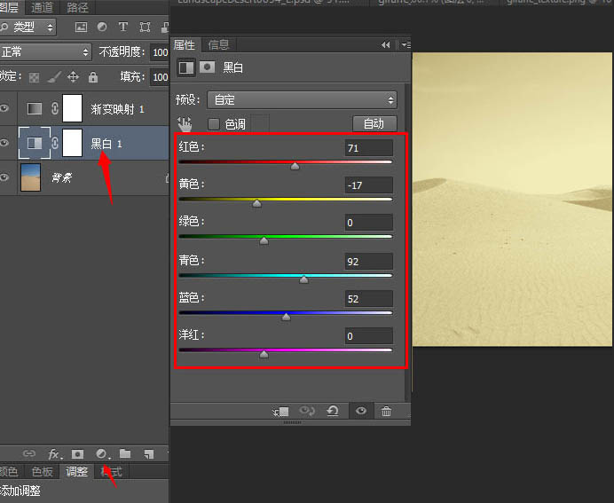Open the 正常 blend mode dropdown

click(x=44, y=52)
